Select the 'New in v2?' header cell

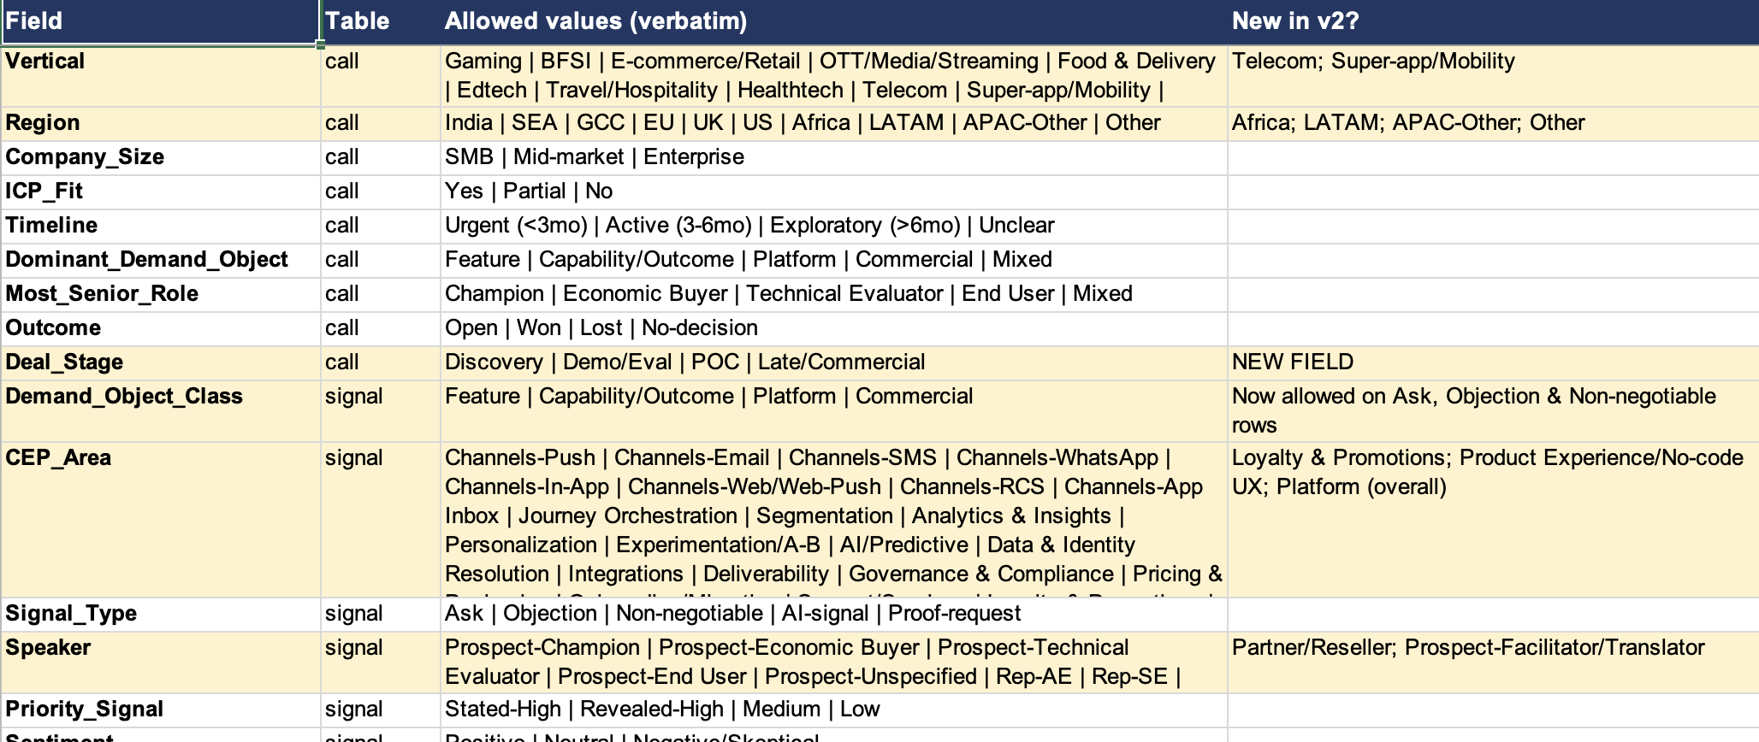tap(1493, 21)
